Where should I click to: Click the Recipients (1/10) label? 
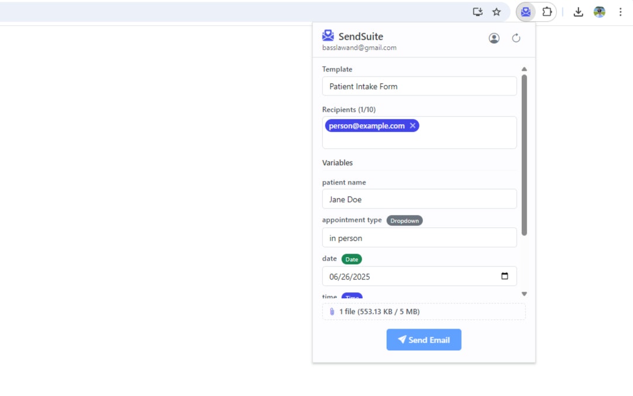point(349,110)
